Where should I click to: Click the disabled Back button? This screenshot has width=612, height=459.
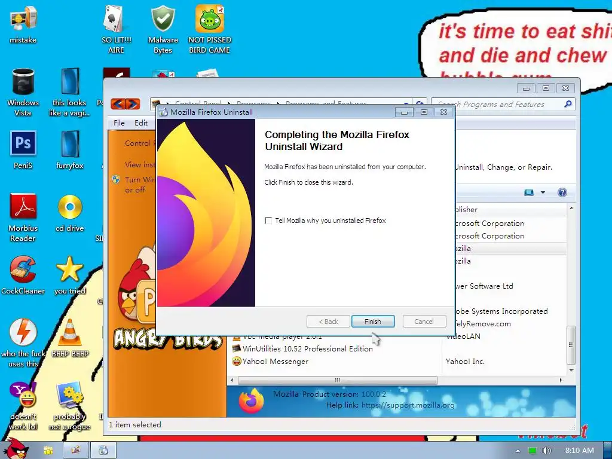point(328,321)
